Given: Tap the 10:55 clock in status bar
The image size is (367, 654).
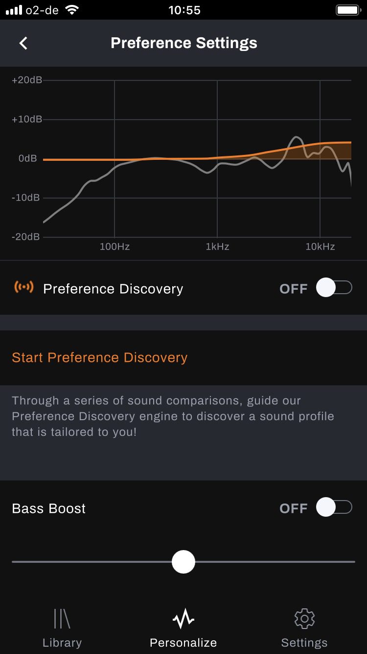Looking at the screenshot, I should [x=184, y=10].
